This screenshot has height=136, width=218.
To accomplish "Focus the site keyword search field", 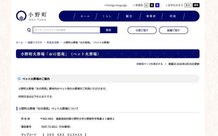I will pyautogui.click(x=66, y=30).
